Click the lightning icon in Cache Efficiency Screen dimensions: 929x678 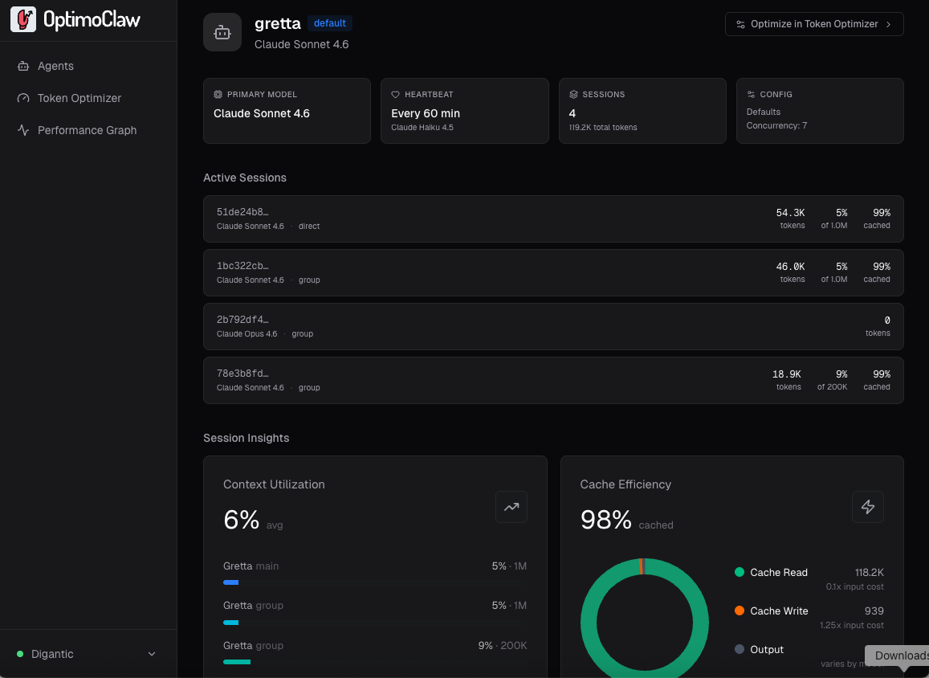tap(868, 507)
